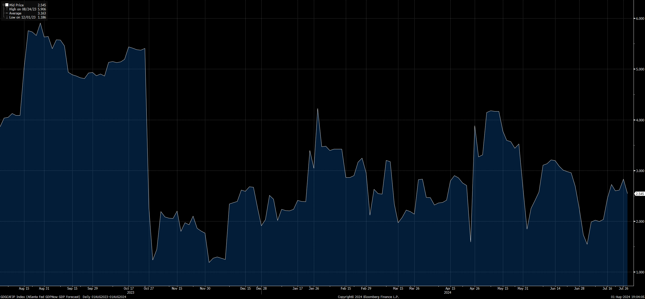Click the 2024 year label near Apr 15

pyautogui.click(x=447, y=292)
